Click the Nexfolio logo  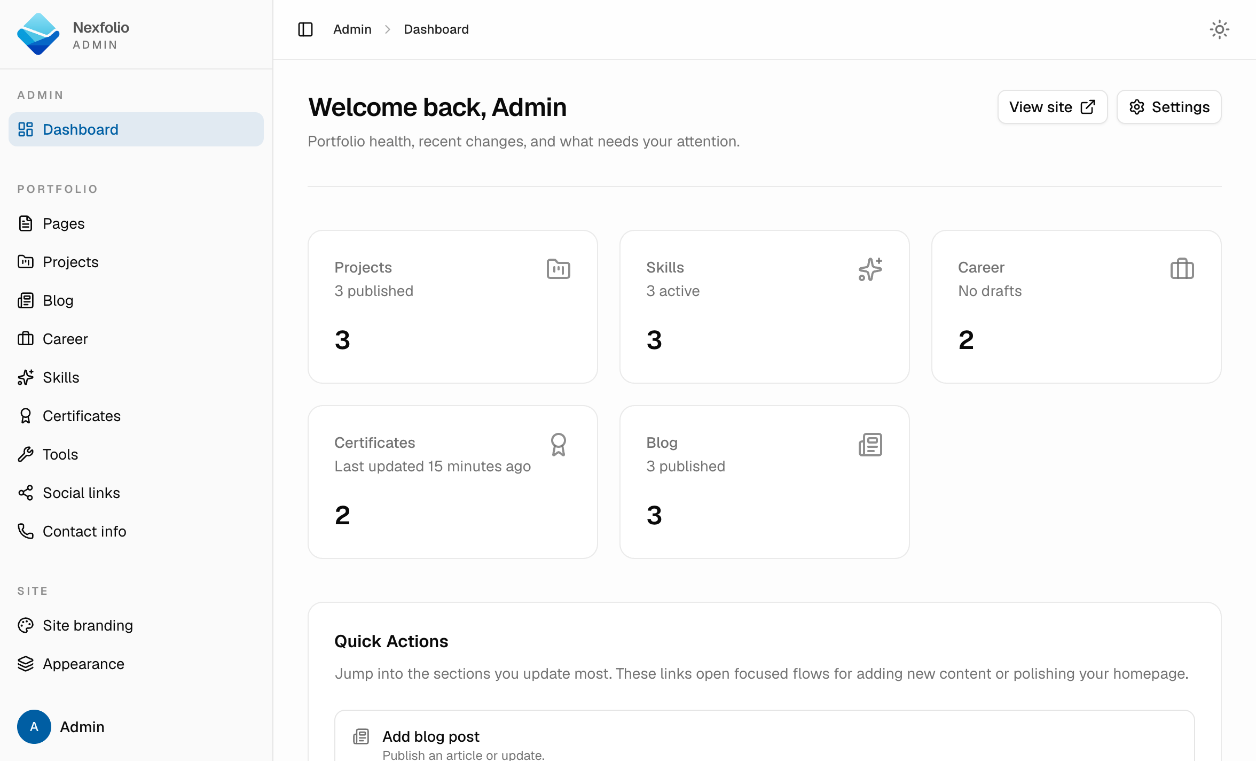[x=38, y=34]
